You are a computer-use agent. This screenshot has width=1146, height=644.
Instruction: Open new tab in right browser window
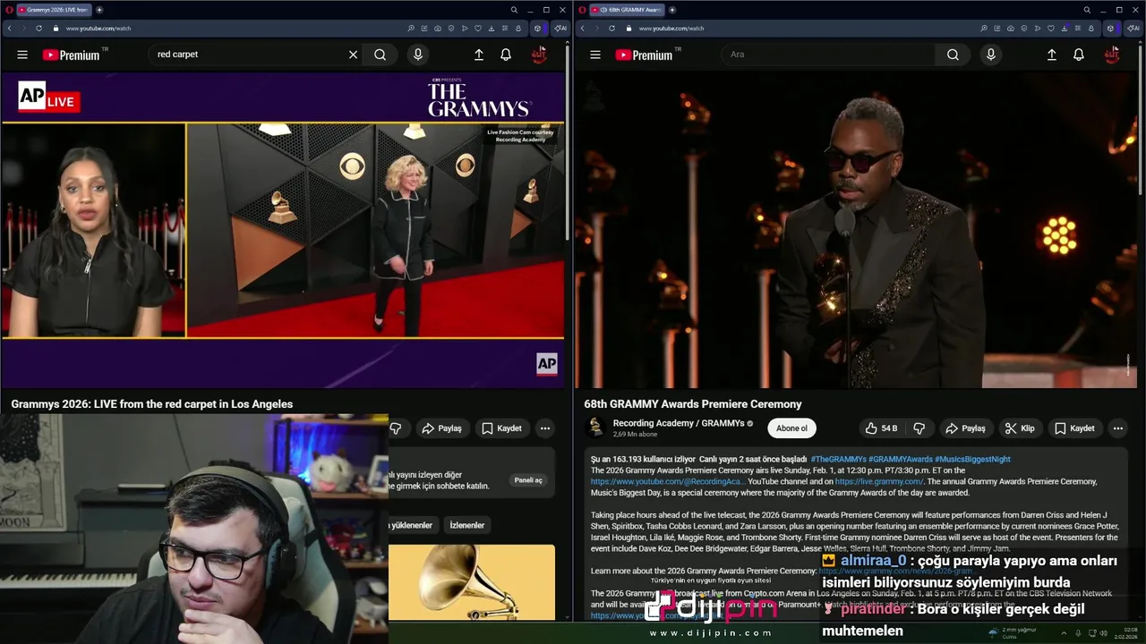pyautogui.click(x=672, y=10)
